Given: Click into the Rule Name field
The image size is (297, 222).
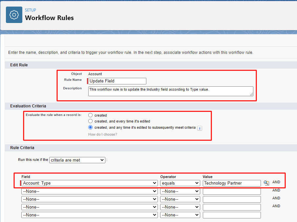Looking at the screenshot, I should 117,81.
